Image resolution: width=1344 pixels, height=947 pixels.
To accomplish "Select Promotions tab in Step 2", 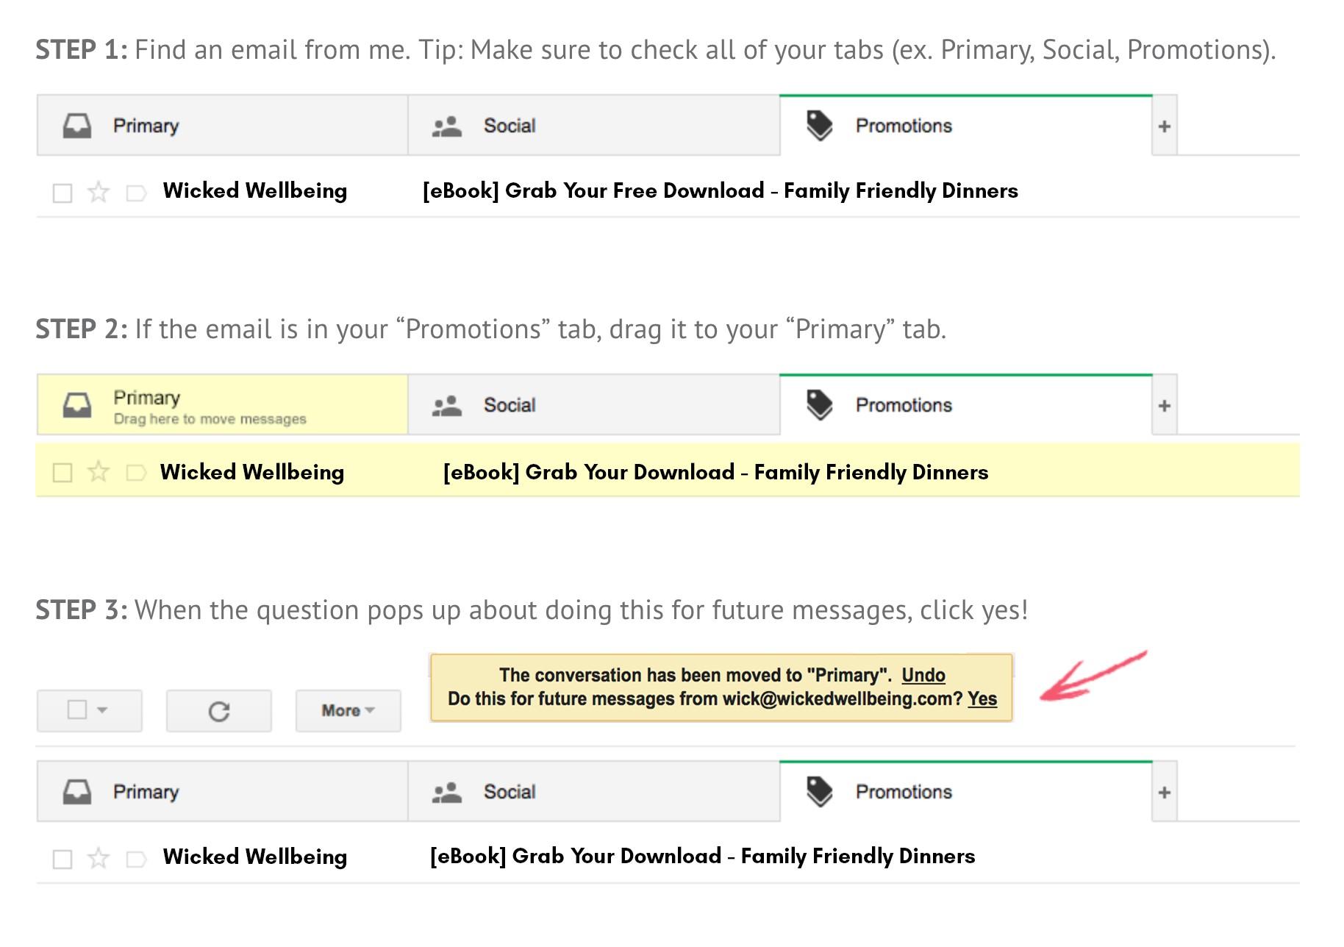I will [965, 405].
